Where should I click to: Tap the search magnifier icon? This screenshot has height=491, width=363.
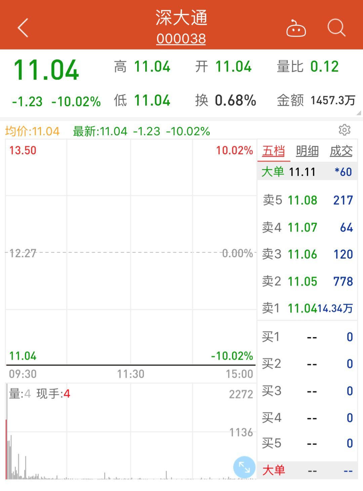point(336,28)
